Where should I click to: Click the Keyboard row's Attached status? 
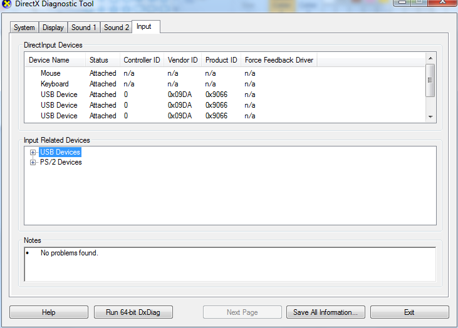pos(103,84)
